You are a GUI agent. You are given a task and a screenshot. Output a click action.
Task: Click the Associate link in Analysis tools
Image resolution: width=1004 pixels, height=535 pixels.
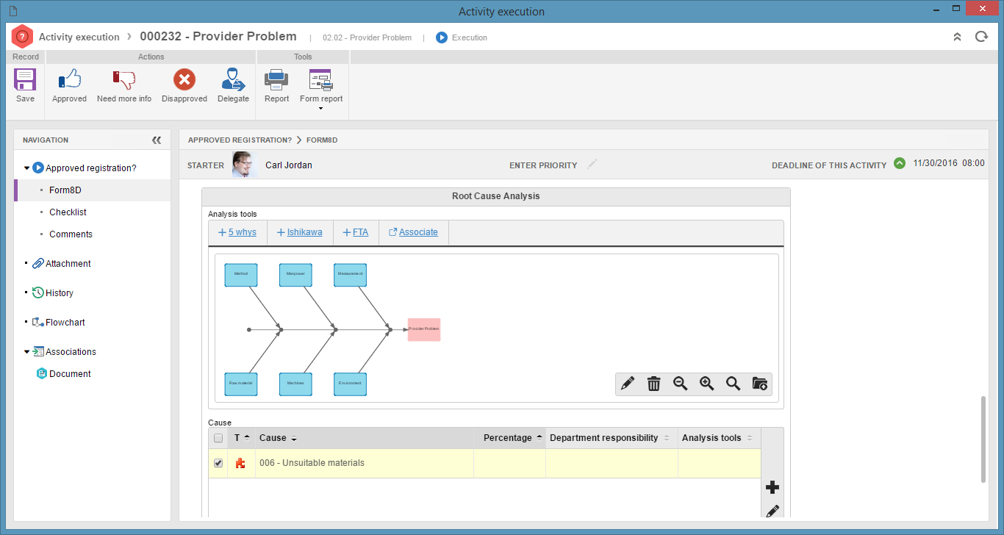coord(413,232)
